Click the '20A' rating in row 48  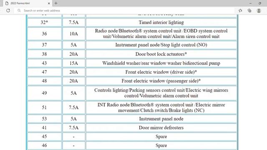click(73, 81)
